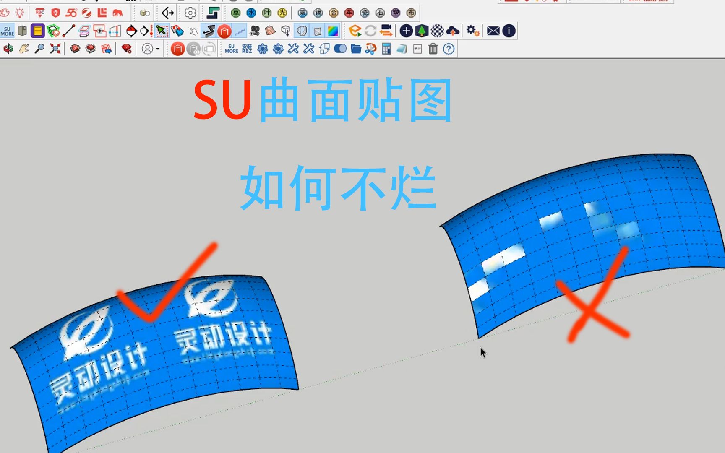The image size is (725, 453).
Task: Open the user account dropdown arrow
Action: click(158, 49)
